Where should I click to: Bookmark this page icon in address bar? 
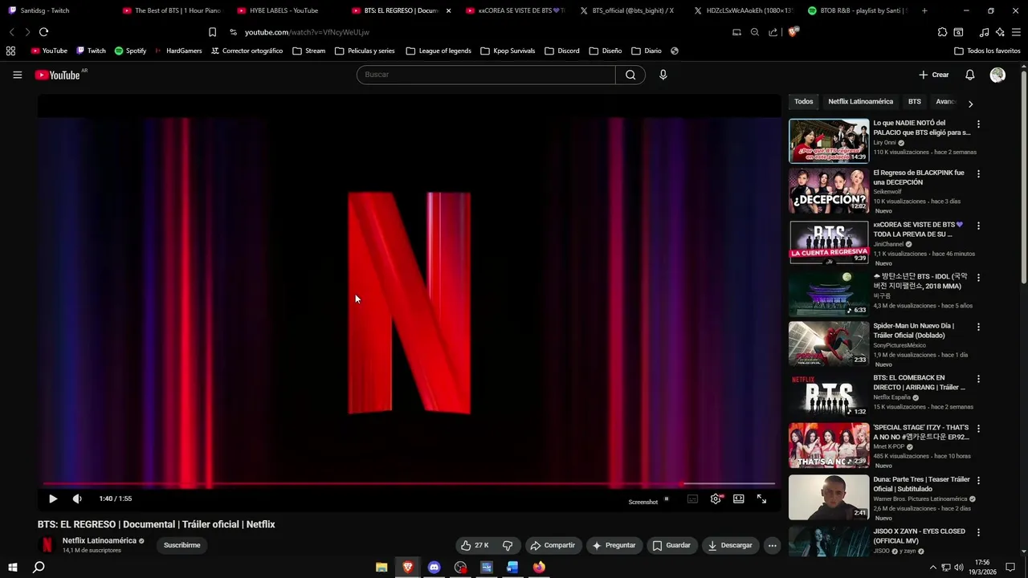tap(212, 32)
